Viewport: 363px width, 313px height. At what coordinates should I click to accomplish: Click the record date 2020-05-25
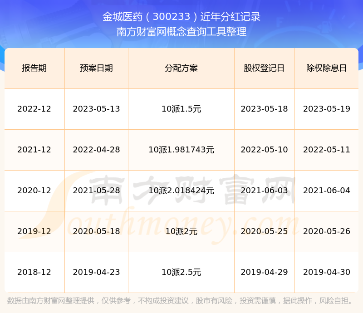[264, 231]
